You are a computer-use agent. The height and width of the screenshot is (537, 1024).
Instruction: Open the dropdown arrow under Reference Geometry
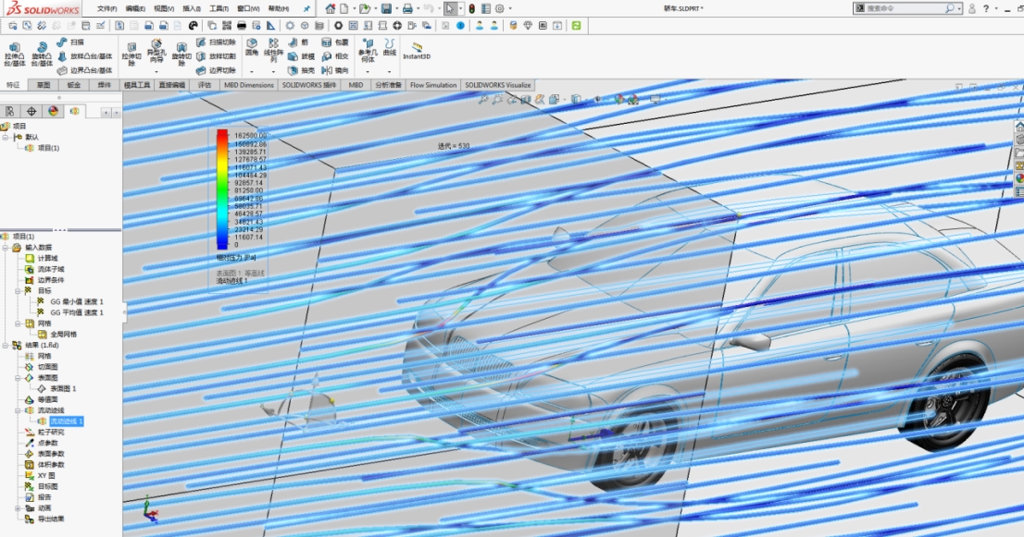point(368,71)
